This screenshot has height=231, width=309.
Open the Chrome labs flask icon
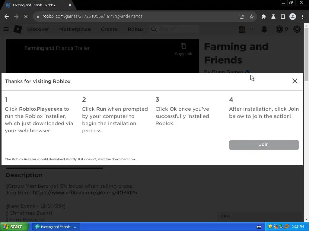[x=273, y=17]
